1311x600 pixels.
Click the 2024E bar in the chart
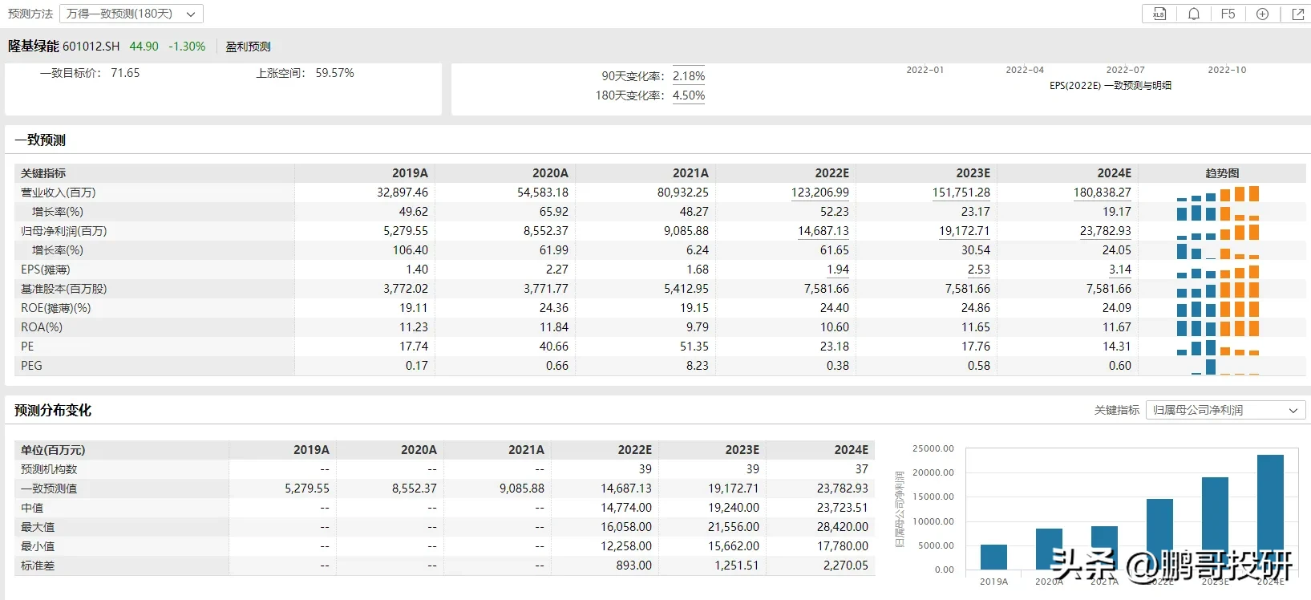point(1270,512)
